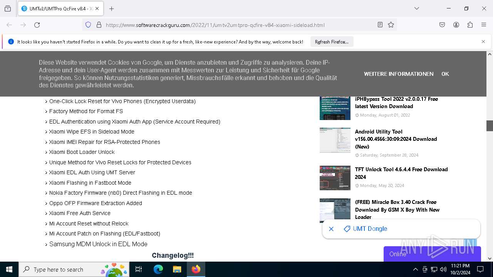Screen dimensions: 493x277
Task: Open Firefox application menu
Action: click(484, 25)
